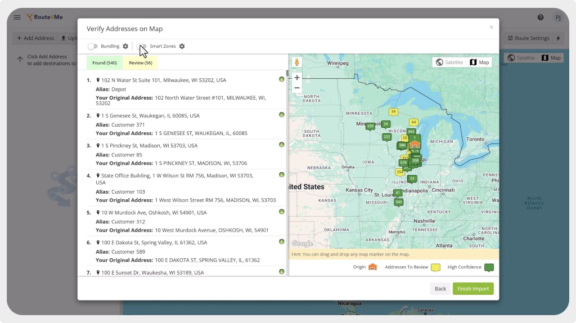Select green map marker 320
576x323 pixels.
[370, 127]
